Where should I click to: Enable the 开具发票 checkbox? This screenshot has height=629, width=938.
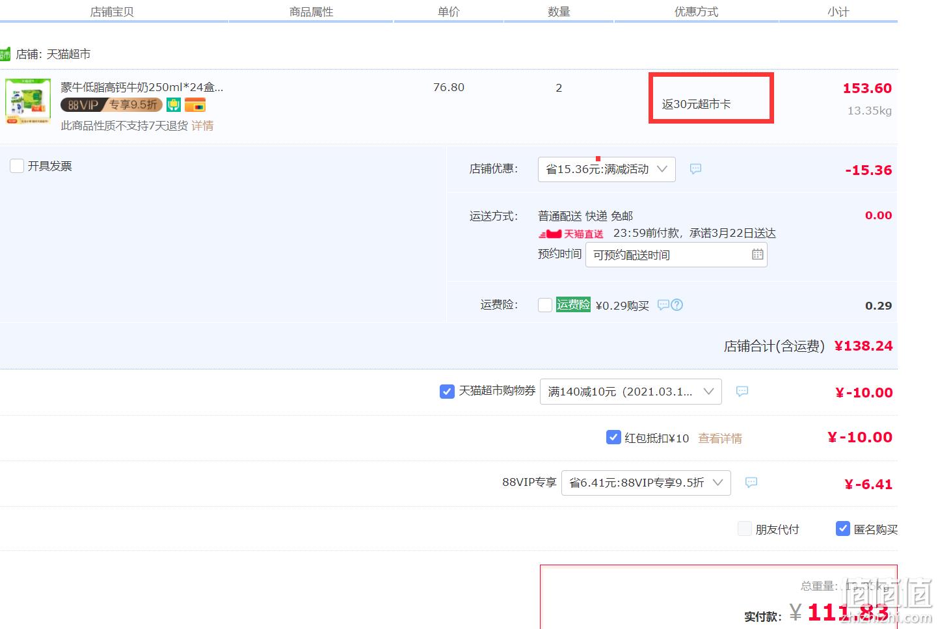(x=17, y=166)
